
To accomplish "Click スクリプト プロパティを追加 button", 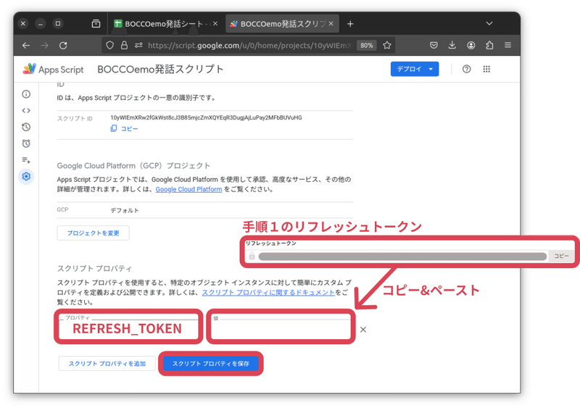I will pyautogui.click(x=107, y=364).
